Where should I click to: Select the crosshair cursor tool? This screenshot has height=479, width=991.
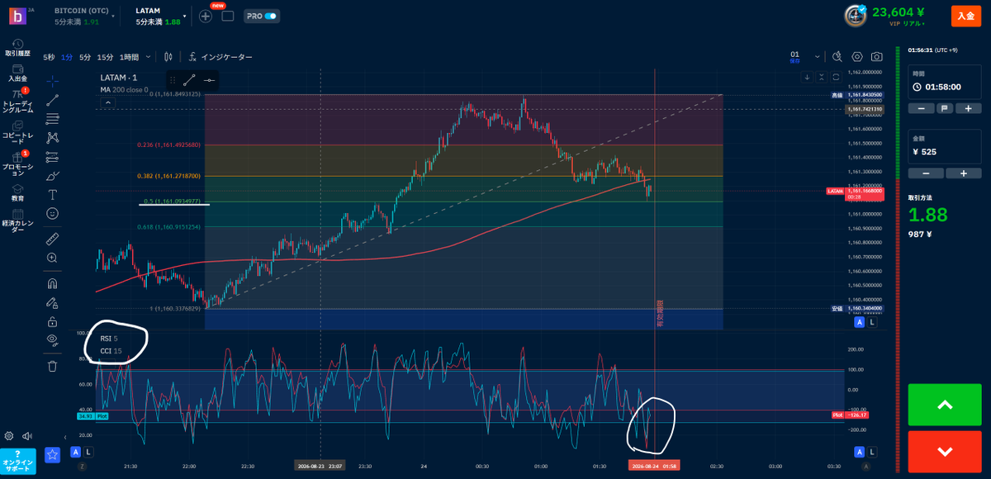point(52,80)
